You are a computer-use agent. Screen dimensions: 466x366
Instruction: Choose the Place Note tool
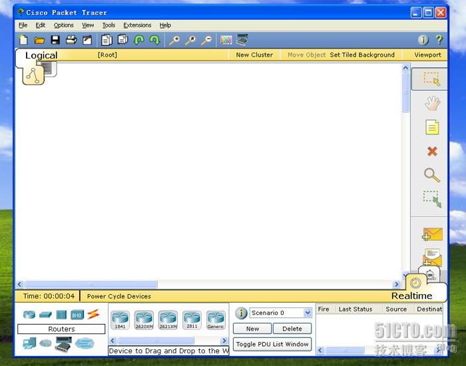point(432,127)
